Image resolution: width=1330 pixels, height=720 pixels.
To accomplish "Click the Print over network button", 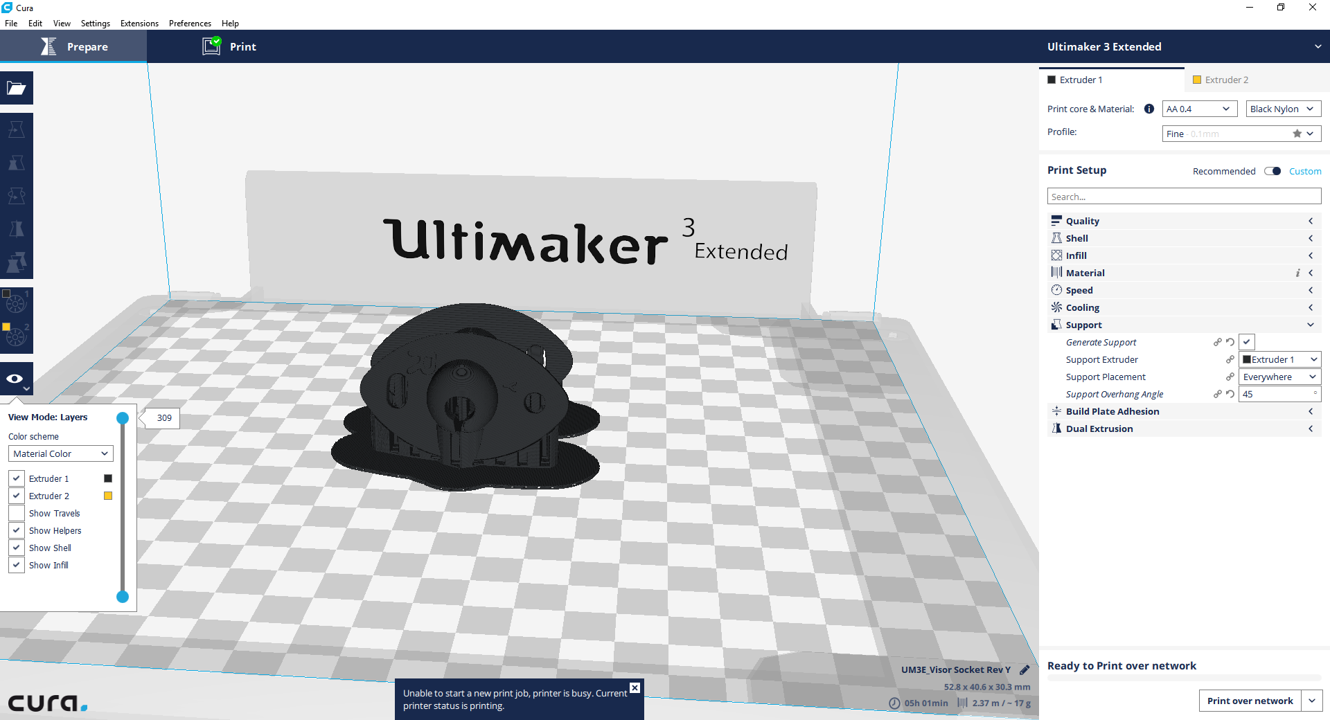I will coord(1250,701).
